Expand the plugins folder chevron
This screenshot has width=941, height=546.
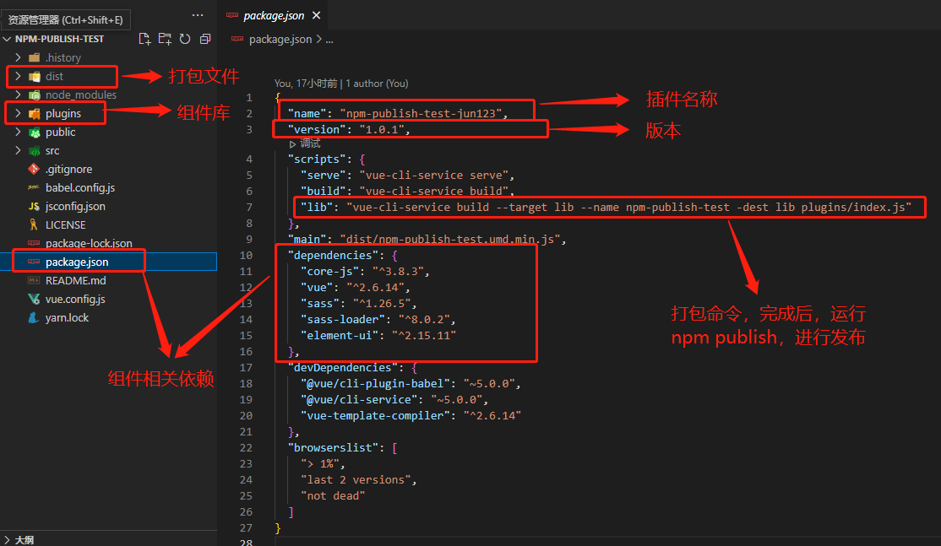(x=18, y=113)
